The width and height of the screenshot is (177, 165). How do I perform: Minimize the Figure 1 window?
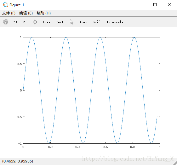[x=141, y=5]
